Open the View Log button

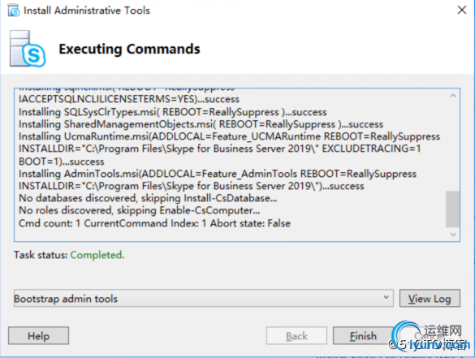430,299
